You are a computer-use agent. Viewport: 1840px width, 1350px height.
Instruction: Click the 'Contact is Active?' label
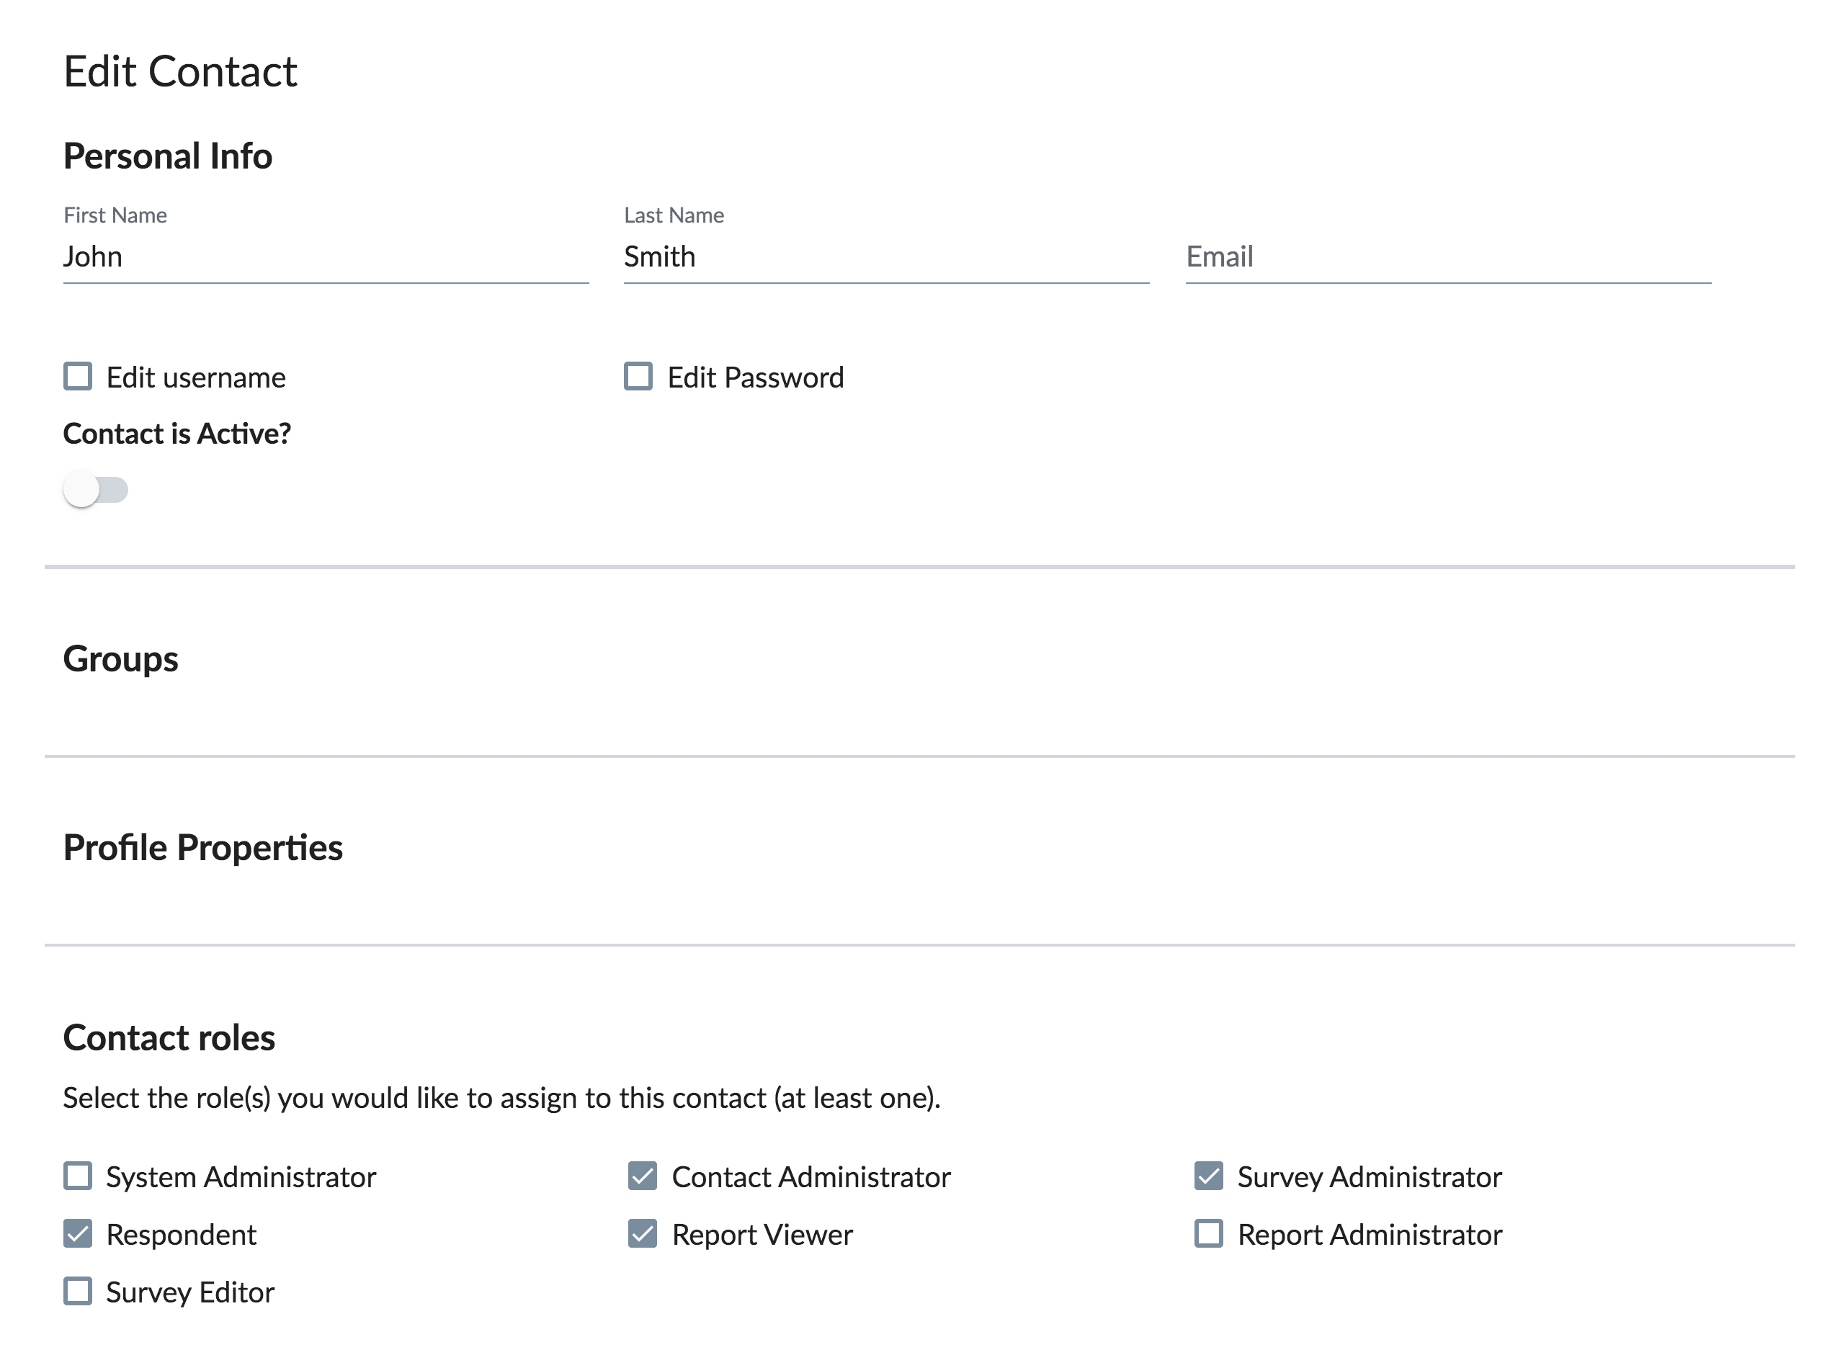pyautogui.click(x=177, y=433)
